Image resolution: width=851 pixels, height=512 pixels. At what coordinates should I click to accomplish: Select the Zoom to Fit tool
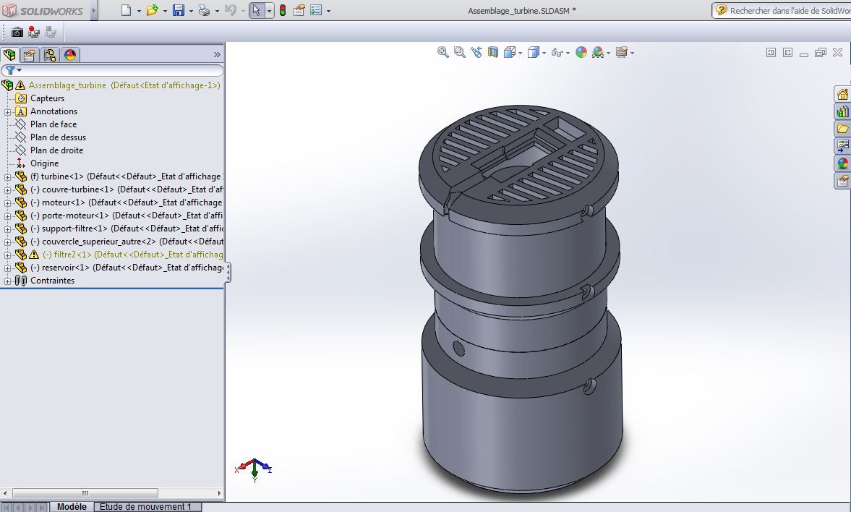pos(443,52)
